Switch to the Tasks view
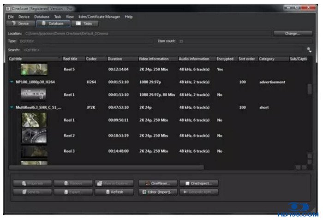The width and height of the screenshot is (323, 220). (x=84, y=23)
